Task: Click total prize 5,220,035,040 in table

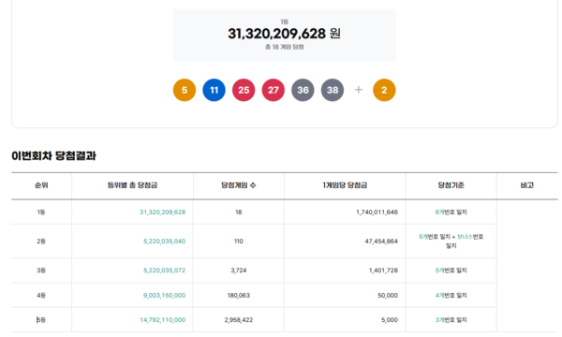Action: coord(165,241)
